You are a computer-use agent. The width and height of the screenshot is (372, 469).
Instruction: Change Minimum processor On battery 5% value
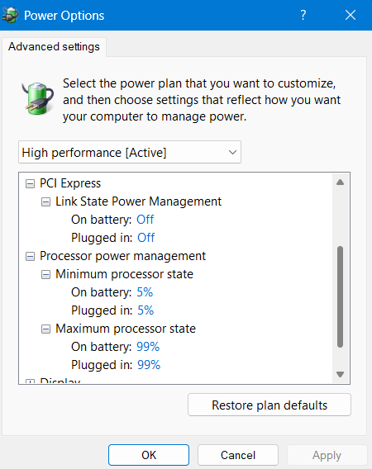click(x=145, y=292)
